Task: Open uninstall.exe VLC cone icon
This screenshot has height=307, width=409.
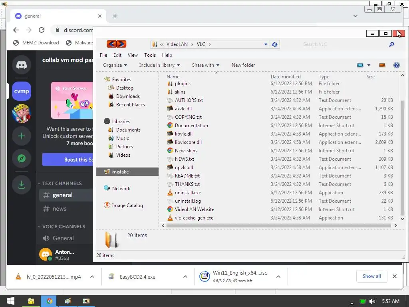Action: click(170, 193)
